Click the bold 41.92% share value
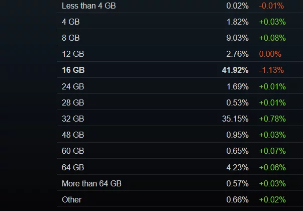The height and width of the screenshot is (211, 303). (x=235, y=70)
